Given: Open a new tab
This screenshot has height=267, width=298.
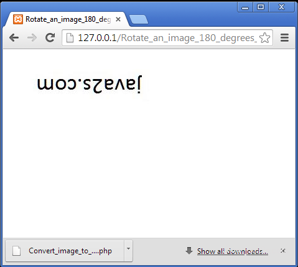Looking at the screenshot, I should pos(138,19).
